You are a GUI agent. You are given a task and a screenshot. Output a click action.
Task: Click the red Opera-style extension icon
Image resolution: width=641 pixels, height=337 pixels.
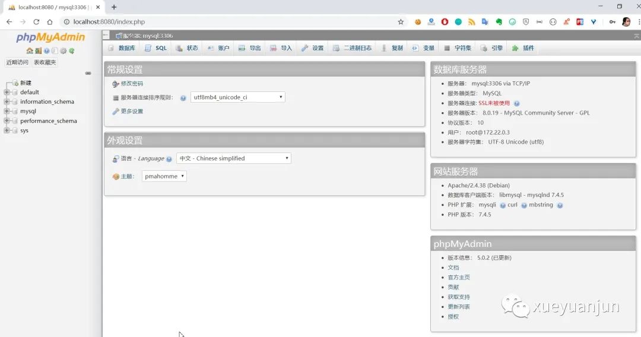click(445, 21)
